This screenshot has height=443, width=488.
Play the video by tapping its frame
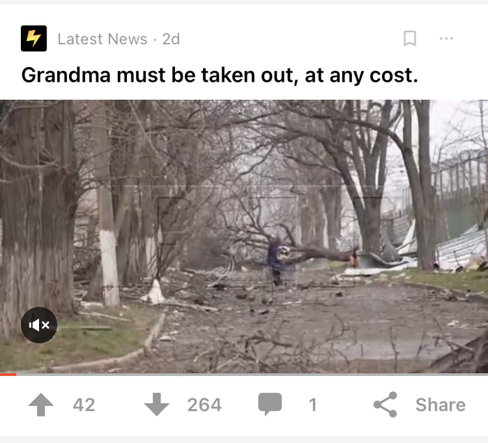point(244,236)
